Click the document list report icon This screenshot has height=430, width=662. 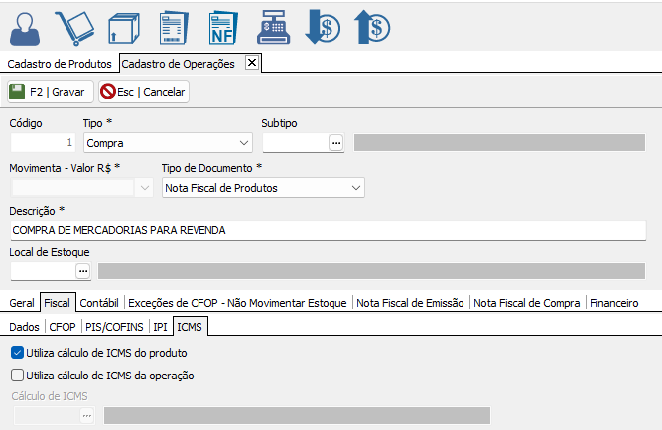173,28
